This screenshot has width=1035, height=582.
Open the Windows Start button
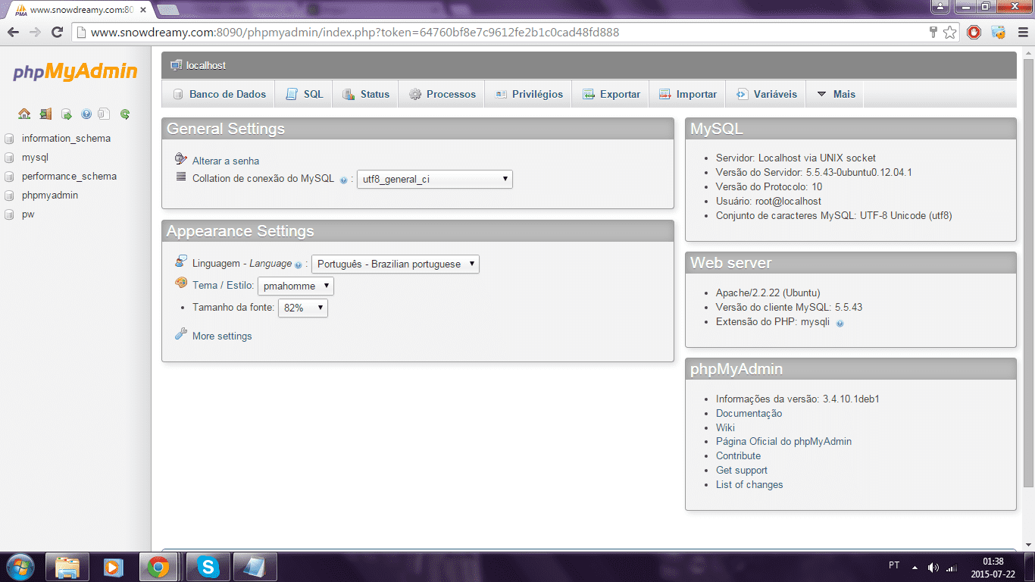tap(19, 566)
